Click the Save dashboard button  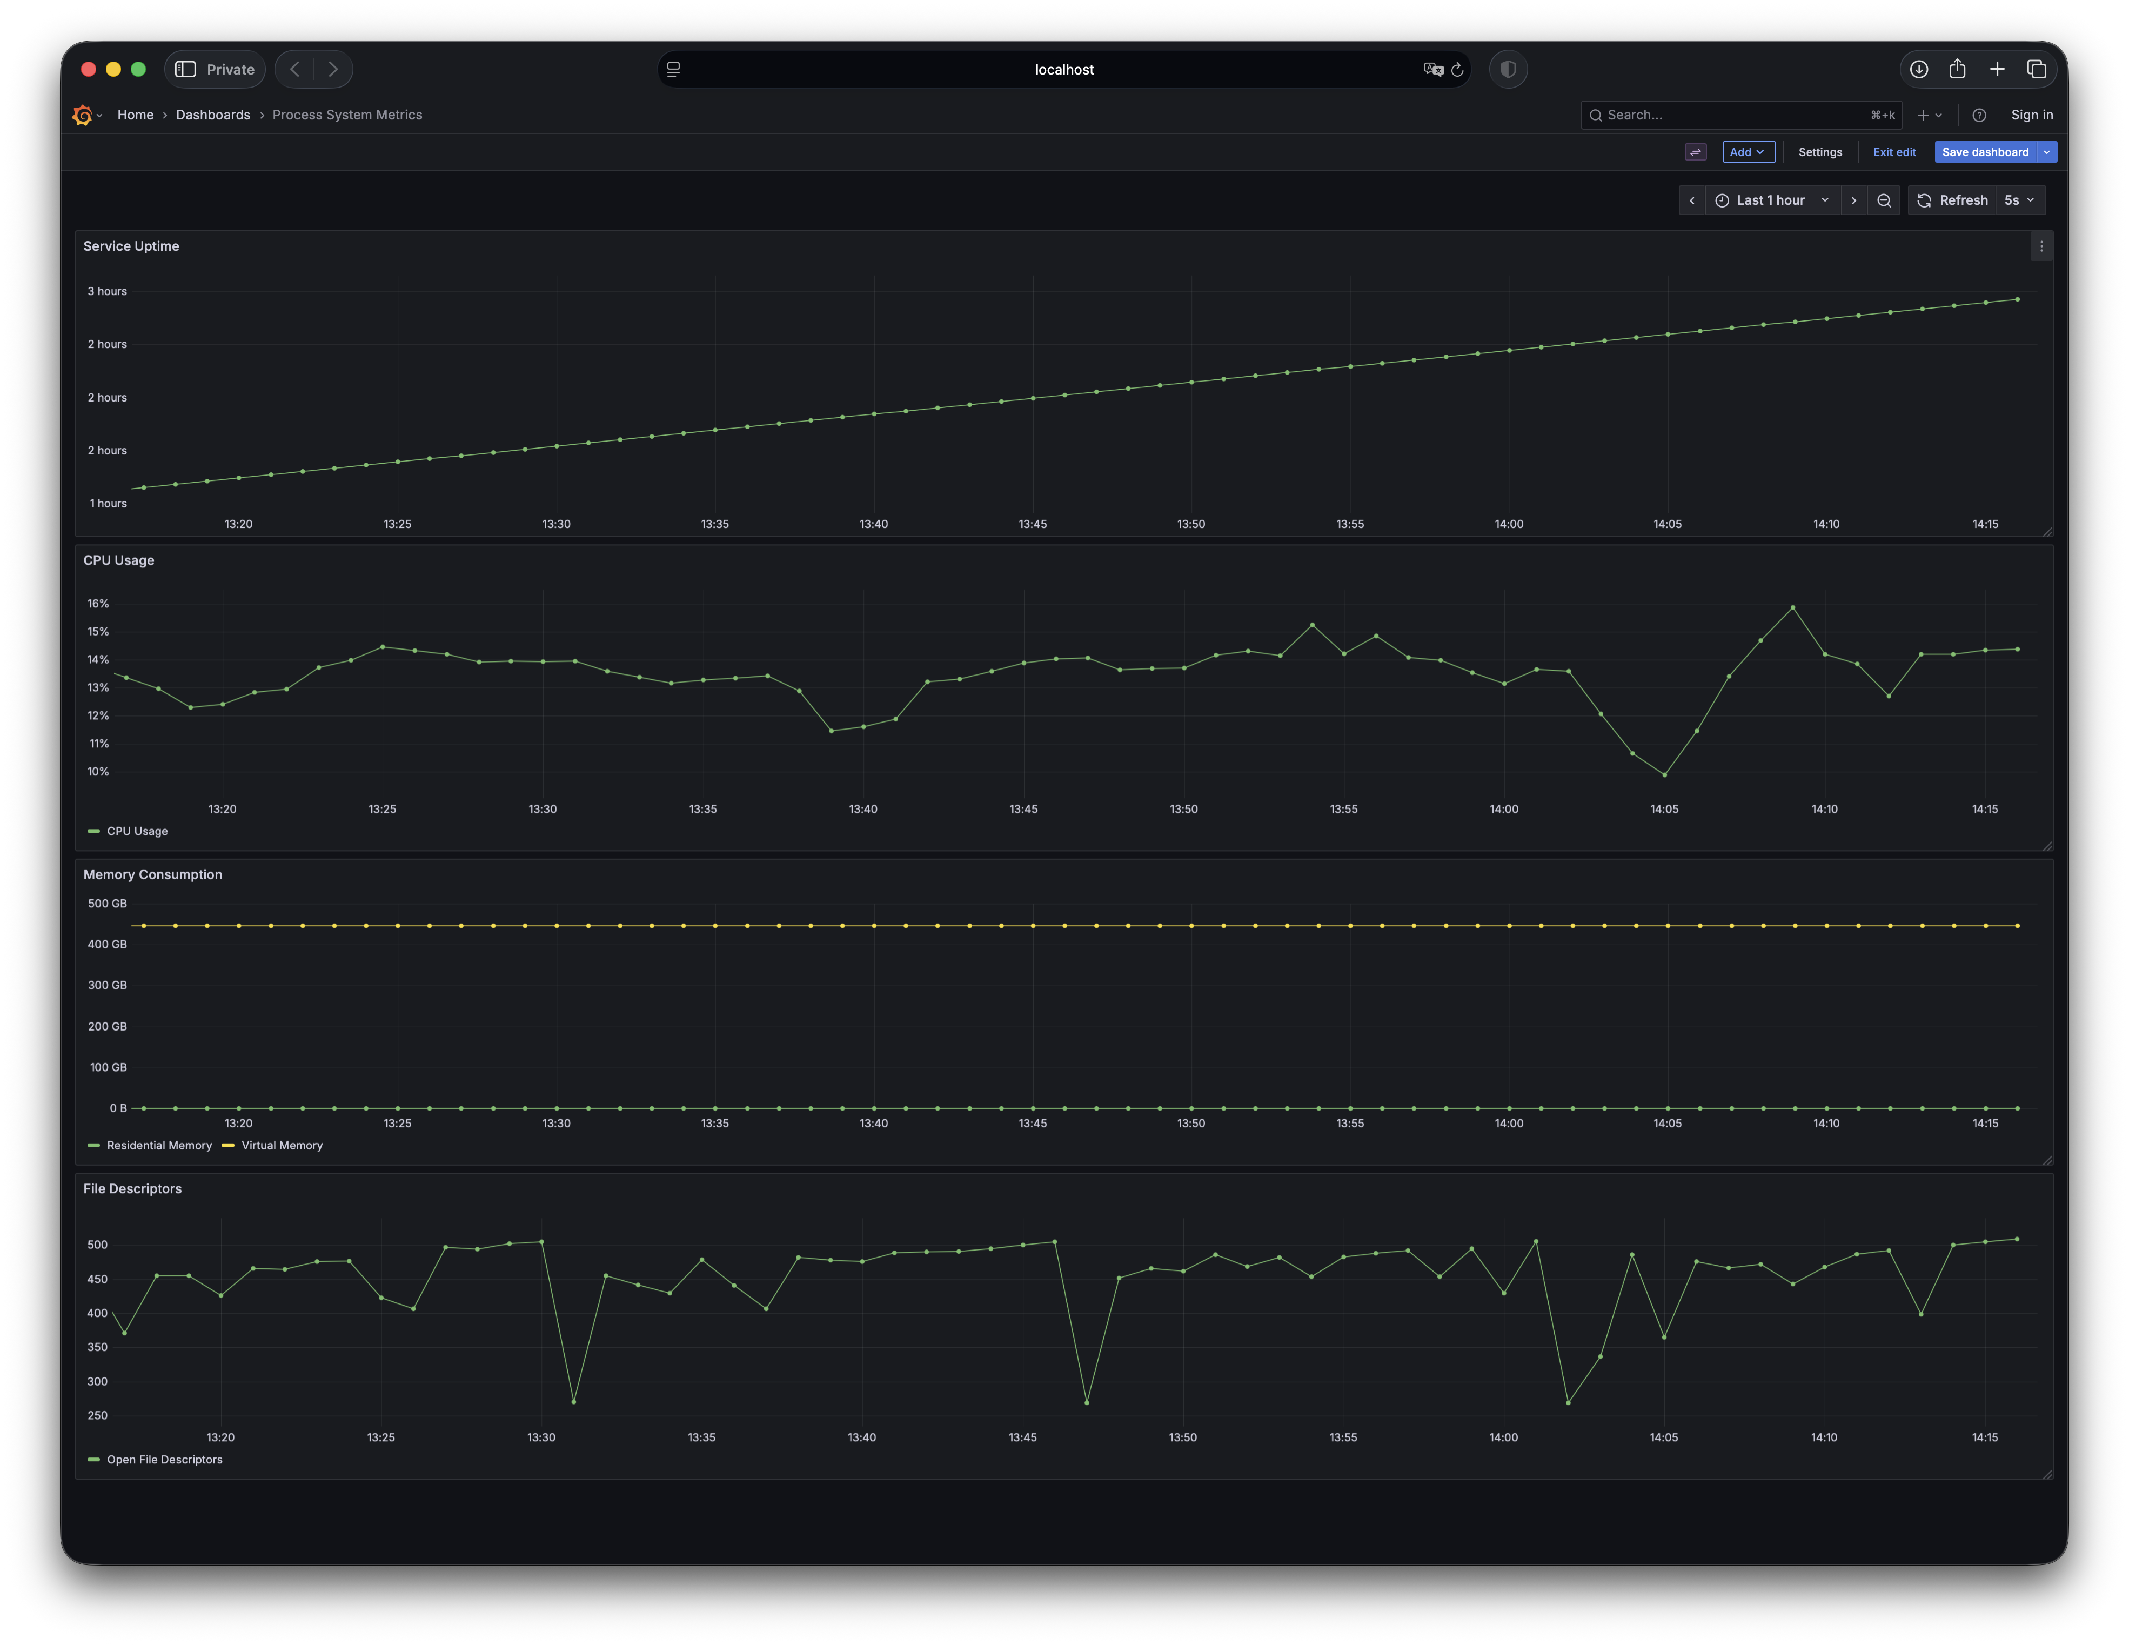[x=1984, y=152]
